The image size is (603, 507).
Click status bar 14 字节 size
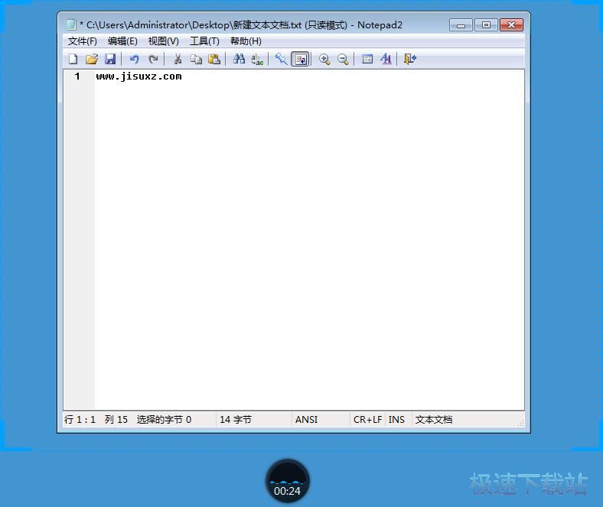tap(236, 420)
